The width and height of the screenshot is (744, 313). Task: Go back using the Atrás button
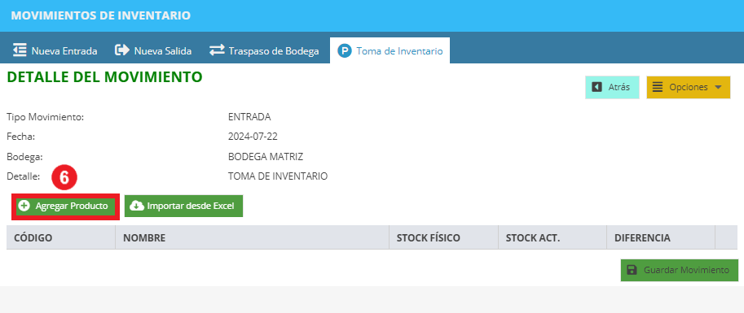612,87
